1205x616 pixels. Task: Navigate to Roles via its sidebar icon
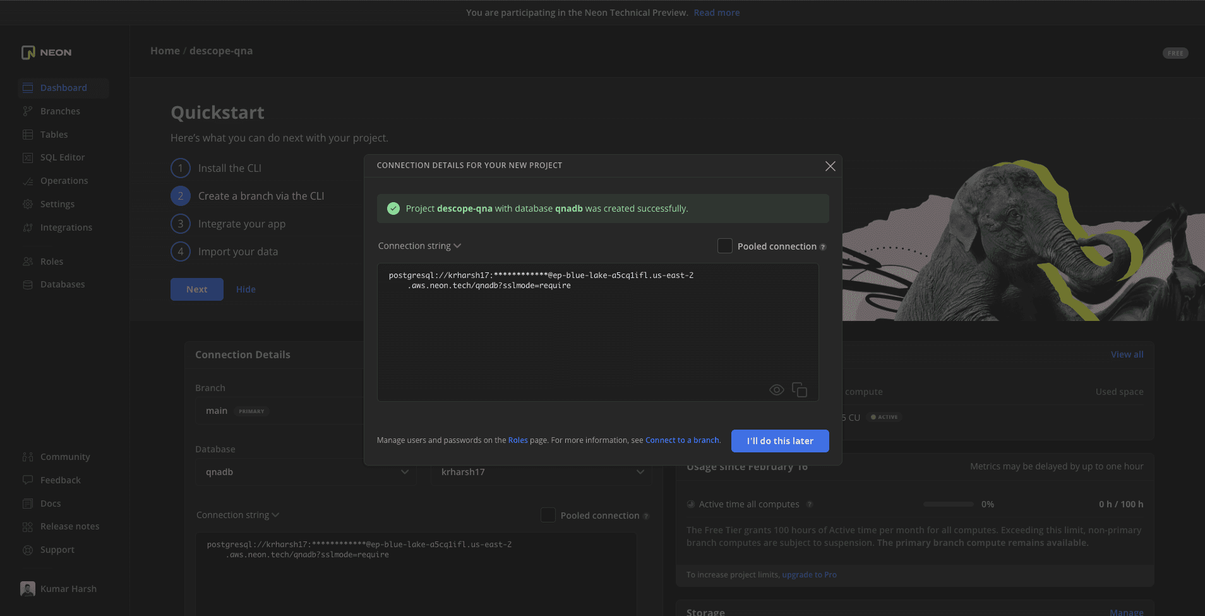point(27,261)
